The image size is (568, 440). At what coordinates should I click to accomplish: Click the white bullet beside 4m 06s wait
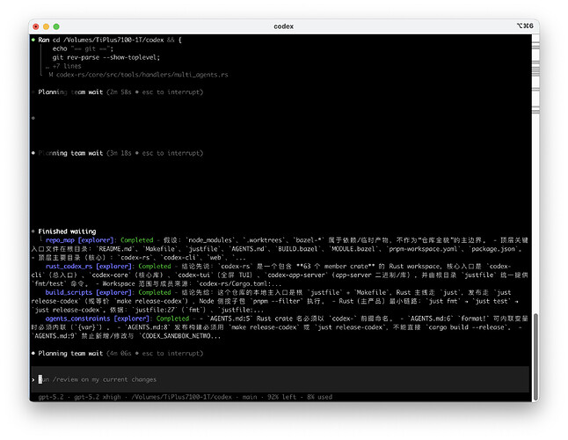coord(33,353)
